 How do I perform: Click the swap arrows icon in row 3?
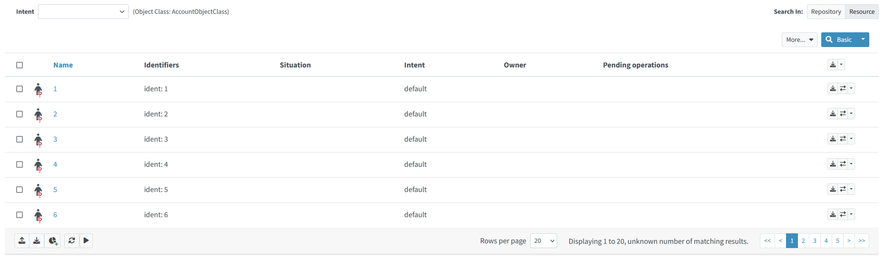click(x=843, y=139)
